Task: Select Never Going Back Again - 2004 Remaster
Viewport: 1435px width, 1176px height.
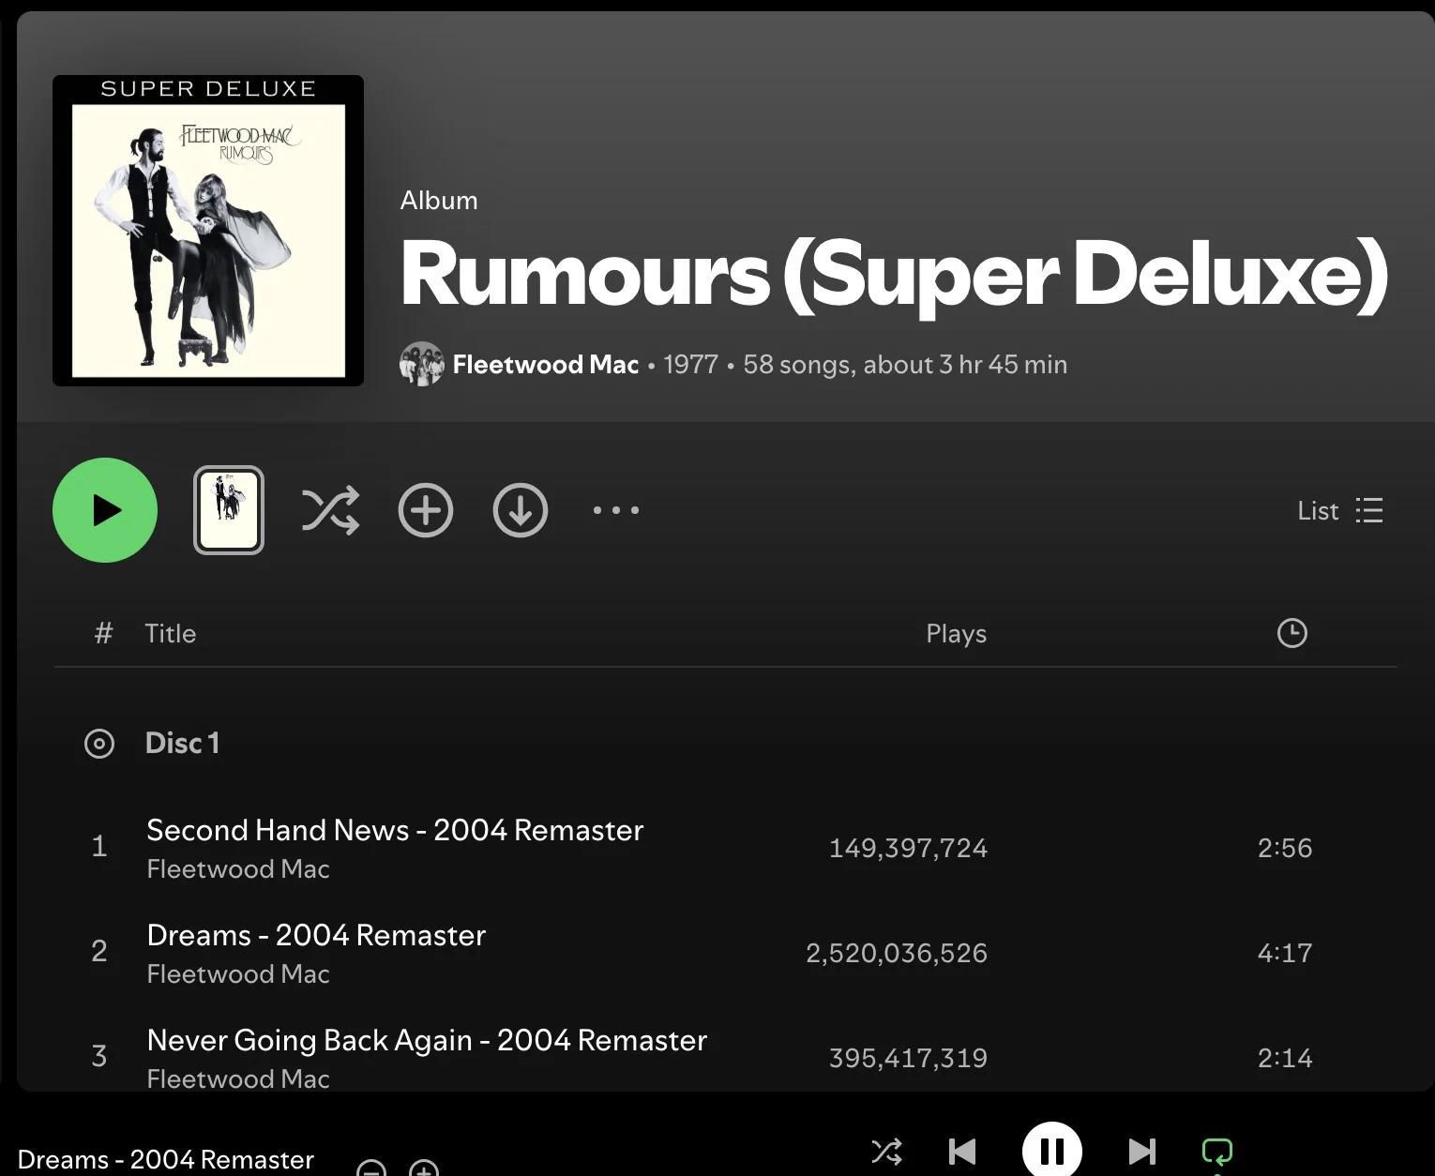Action: (x=427, y=1040)
